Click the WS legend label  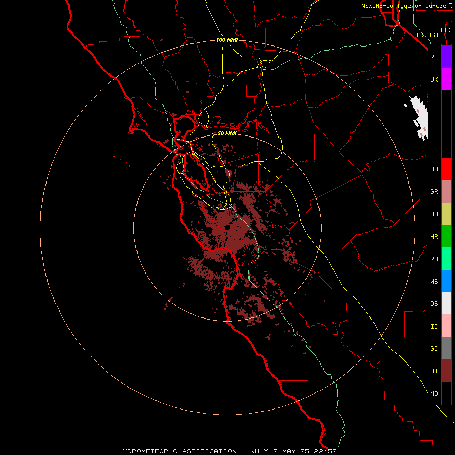(x=434, y=282)
